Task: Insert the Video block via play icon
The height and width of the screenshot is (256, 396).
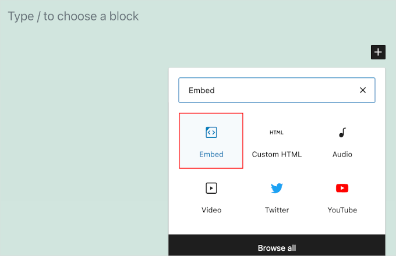Action: click(211, 188)
